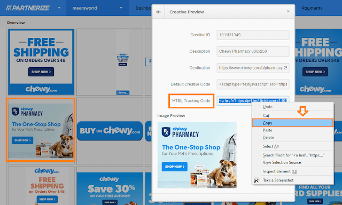Click the Default Creative Code field

pos(253,84)
